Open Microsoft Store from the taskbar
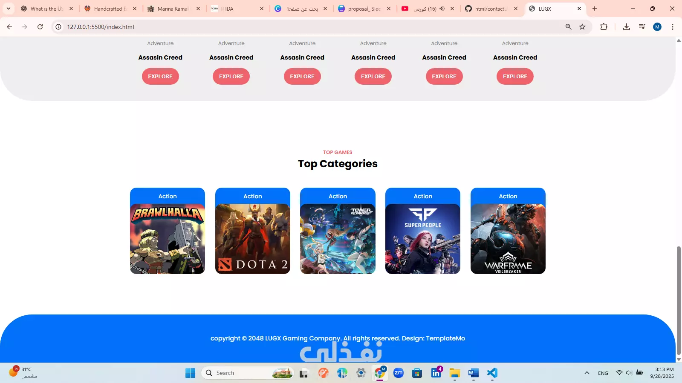The height and width of the screenshot is (383, 682). click(x=417, y=373)
